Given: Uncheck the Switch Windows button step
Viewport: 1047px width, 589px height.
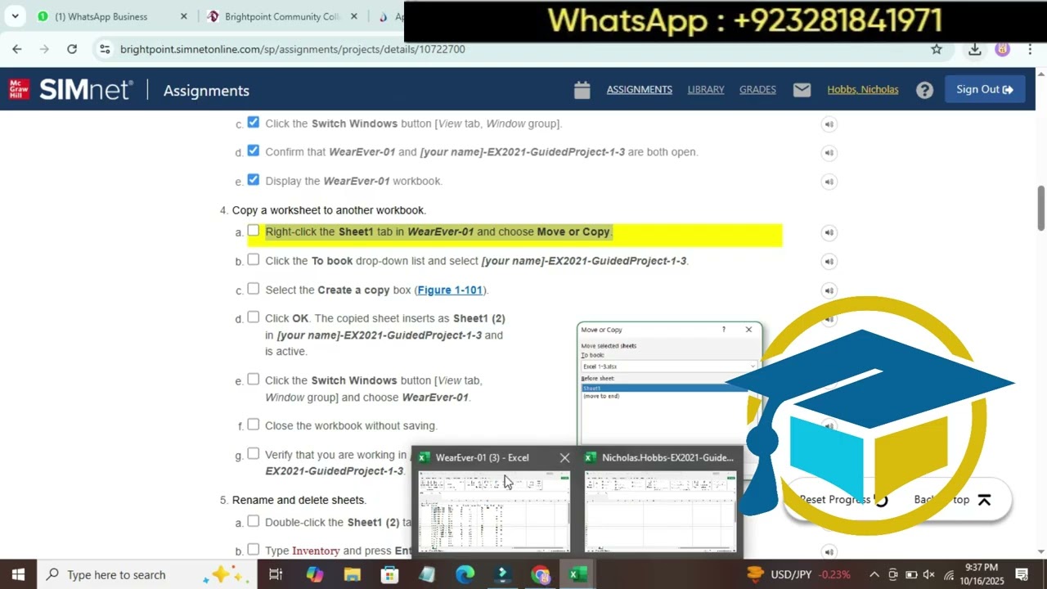Looking at the screenshot, I should coord(253,123).
